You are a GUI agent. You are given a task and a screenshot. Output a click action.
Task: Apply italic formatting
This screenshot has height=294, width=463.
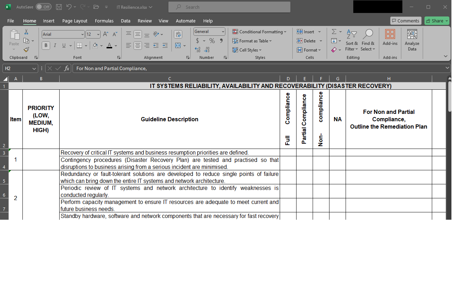pos(55,45)
